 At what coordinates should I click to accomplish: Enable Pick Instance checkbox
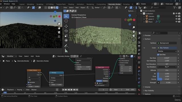tap(121, 61)
